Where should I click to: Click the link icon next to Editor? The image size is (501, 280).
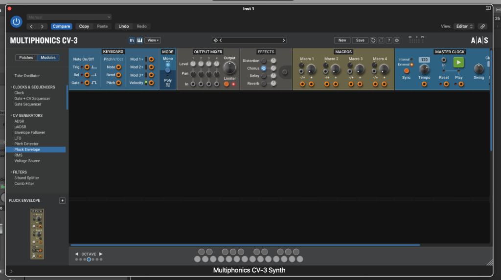tap(483, 26)
